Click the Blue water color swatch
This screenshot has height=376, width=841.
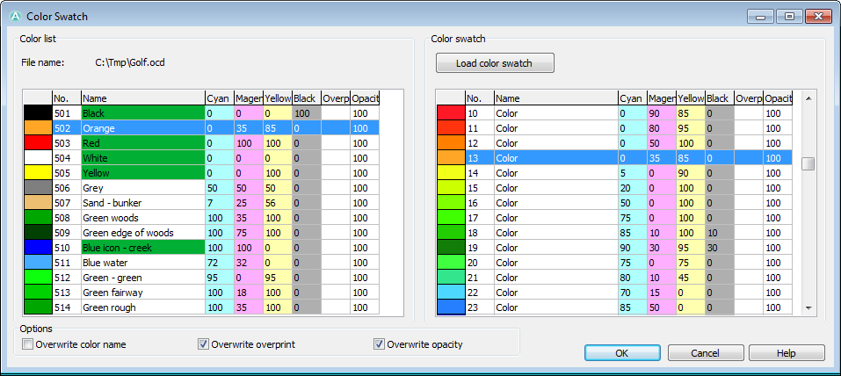pos(38,263)
